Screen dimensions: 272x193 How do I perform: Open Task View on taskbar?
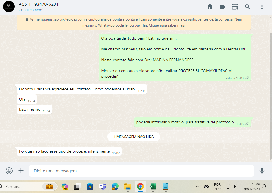77,187
